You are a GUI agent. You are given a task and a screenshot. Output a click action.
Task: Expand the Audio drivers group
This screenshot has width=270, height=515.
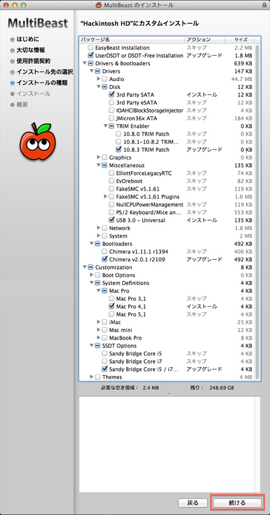tap(99, 79)
